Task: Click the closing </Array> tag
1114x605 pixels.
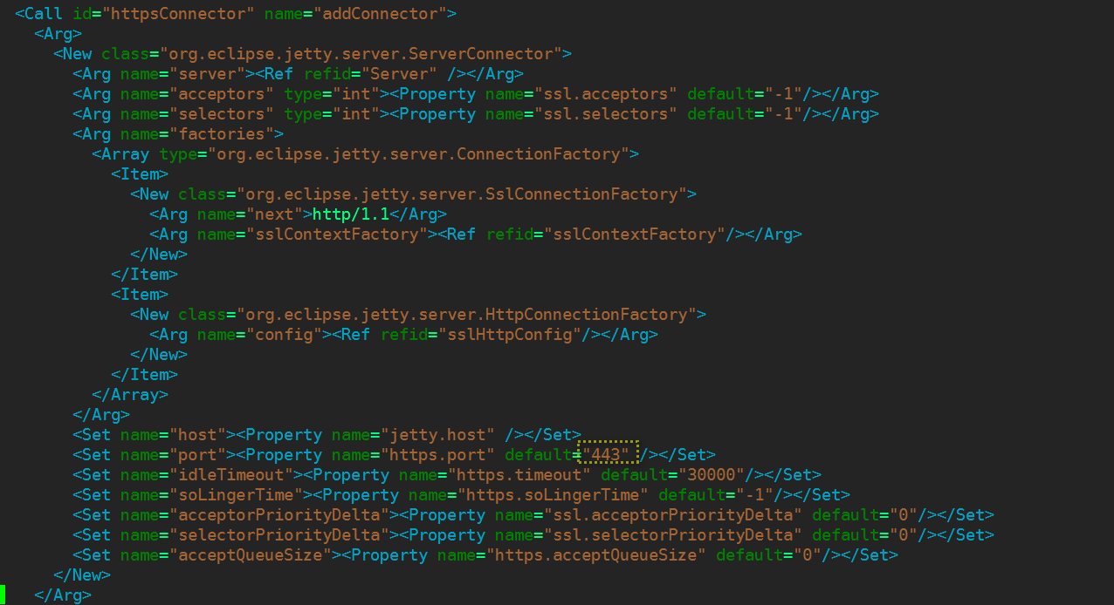Action: [x=130, y=395]
